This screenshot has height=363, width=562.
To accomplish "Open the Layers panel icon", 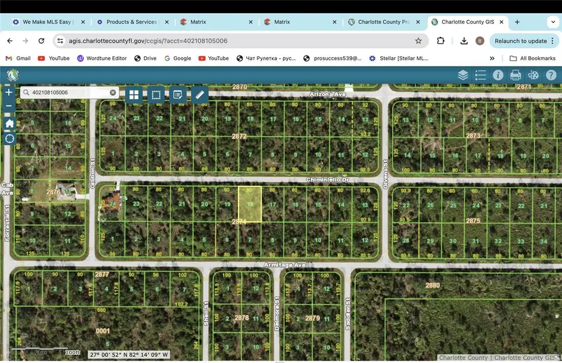I will coord(463,75).
